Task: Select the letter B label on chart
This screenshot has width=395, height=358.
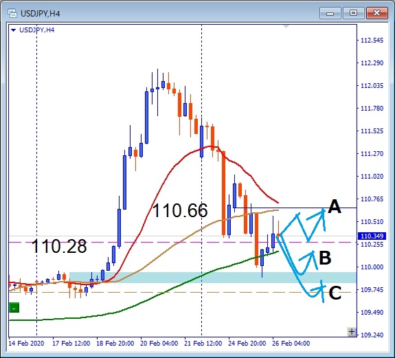Action: 325,258
